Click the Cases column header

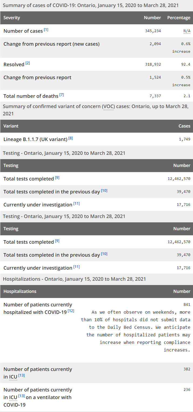[x=184, y=126]
